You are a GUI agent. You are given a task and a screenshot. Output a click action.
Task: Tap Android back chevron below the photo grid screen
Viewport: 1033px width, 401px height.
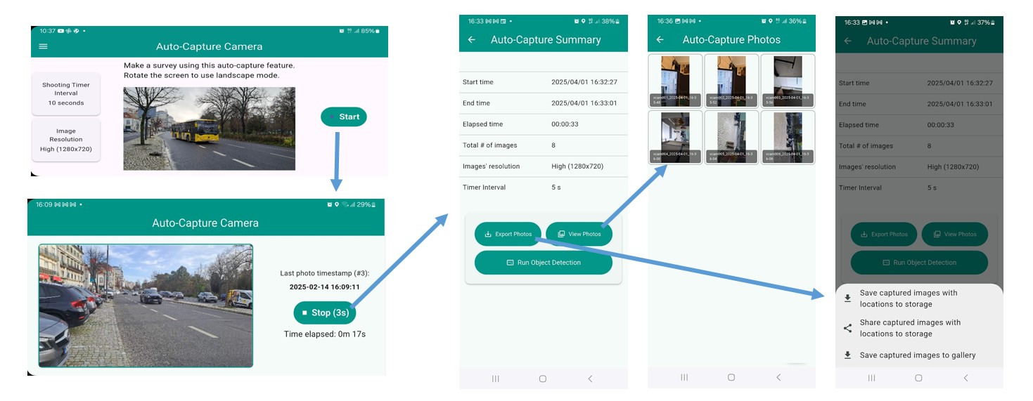point(778,378)
